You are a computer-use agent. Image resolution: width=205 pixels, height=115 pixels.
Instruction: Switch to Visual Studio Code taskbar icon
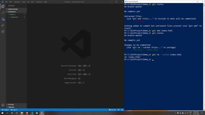(x=32, y=113)
